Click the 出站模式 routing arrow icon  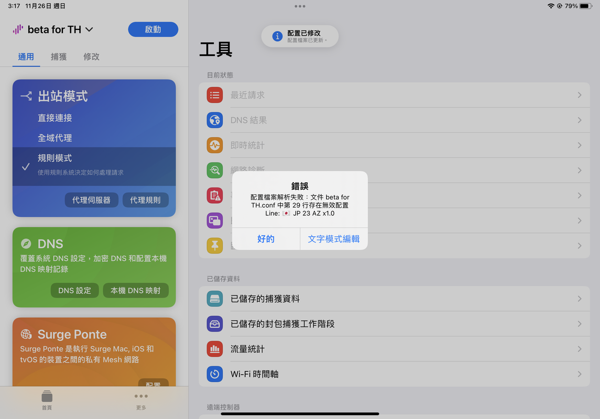pyautogui.click(x=26, y=96)
